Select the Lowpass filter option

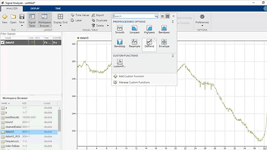tap(134, 30)
